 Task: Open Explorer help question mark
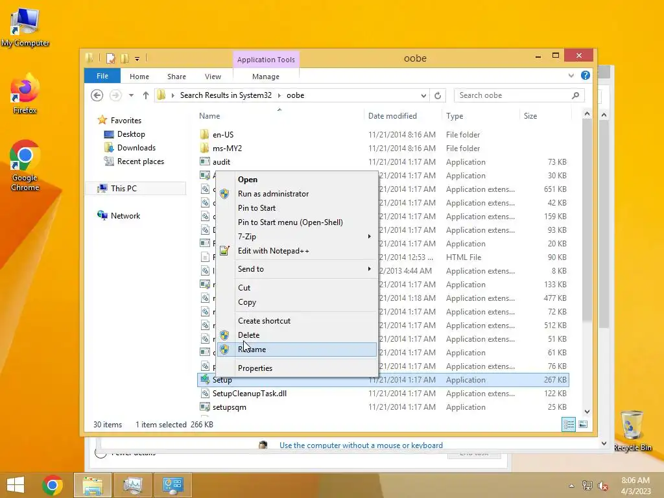point(586,75)
